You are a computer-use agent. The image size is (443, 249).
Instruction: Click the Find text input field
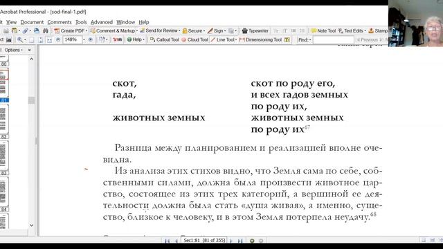334,40
